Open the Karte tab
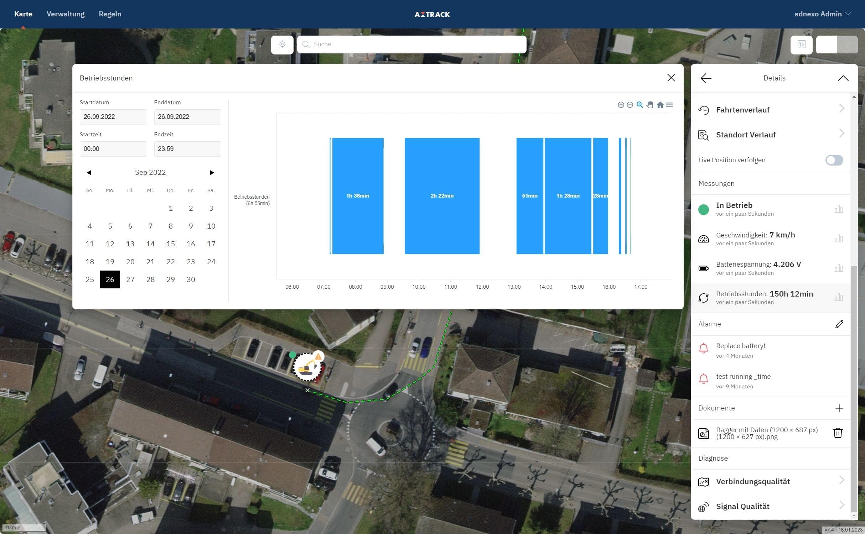The width and height of the screenshot is (865, 534). pos(23,14)
